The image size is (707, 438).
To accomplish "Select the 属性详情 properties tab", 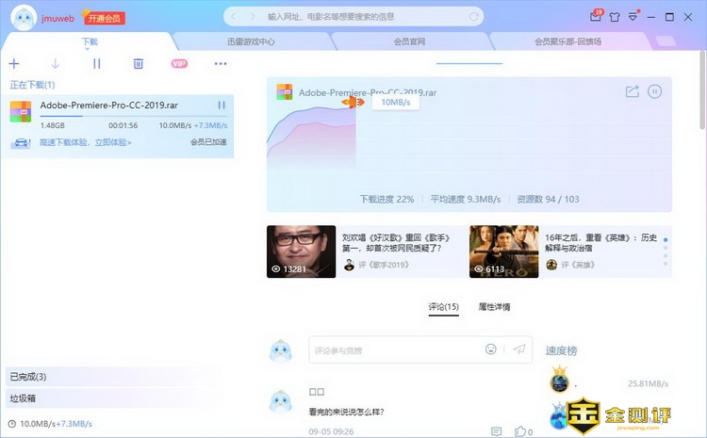I will coord(494,307).
